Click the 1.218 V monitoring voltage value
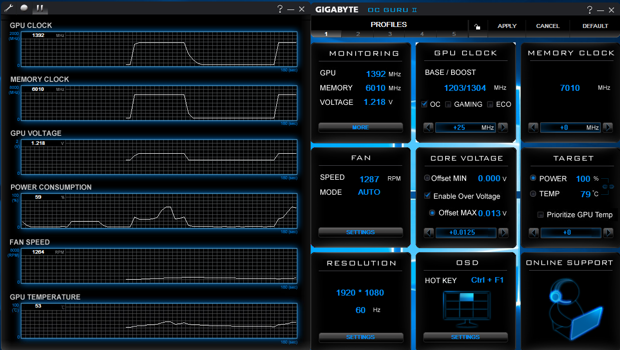620x350 pixels. (x=375, y=102)
